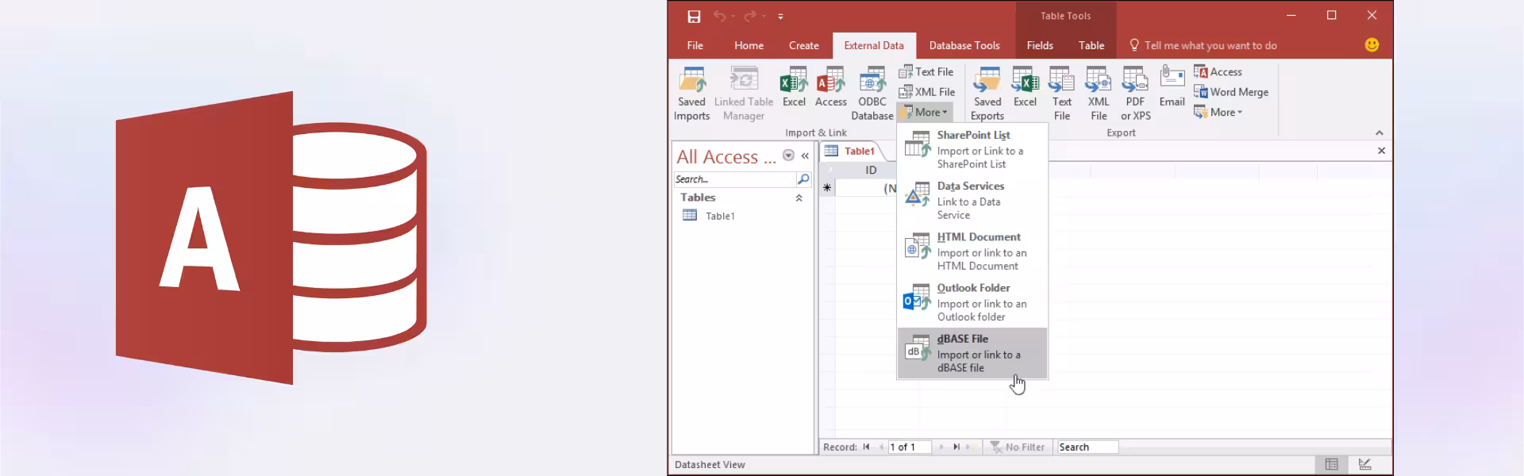The height and width of the screenshot is (476, 1524).
Task: Choose HTML Document from the menu
Action: (972, 251)
